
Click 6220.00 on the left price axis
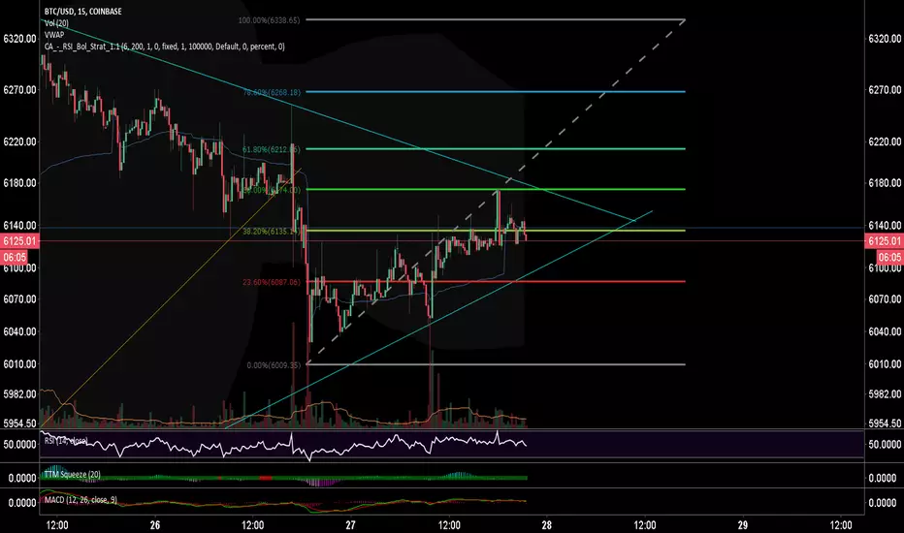(19, 141)
